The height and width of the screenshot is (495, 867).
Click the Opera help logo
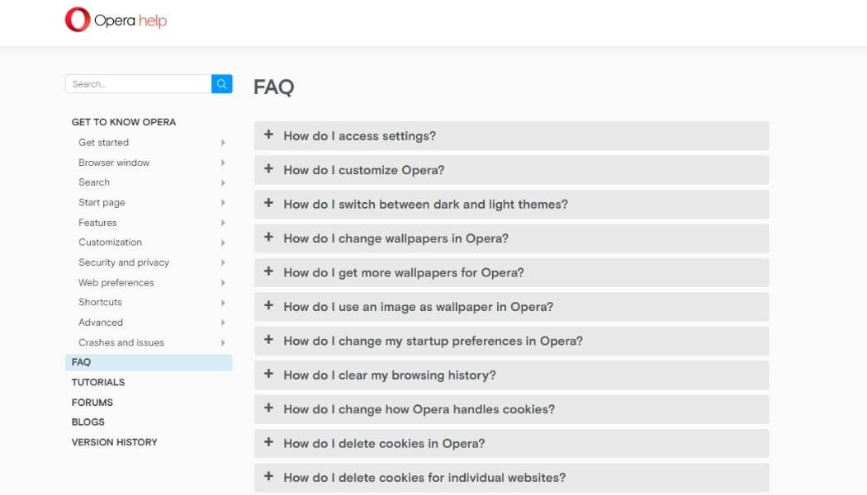click(x=116, y=20)
